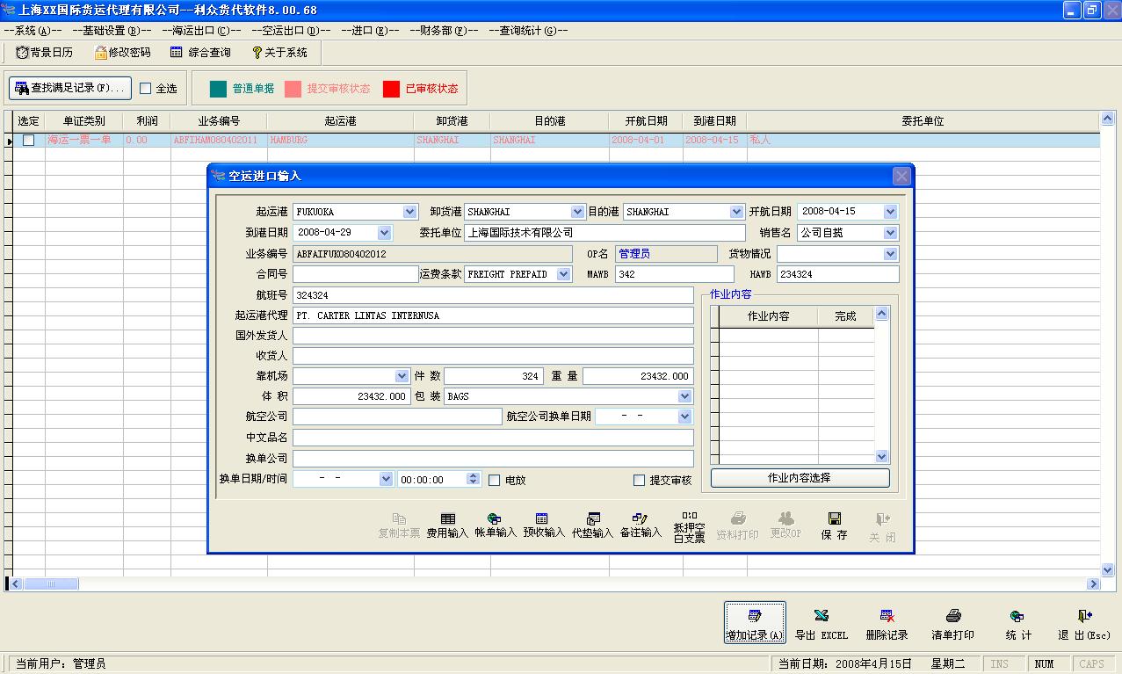Viewport: 1122px width, 674px height.
Task: Expand the 起运港 FUKUOKA dropdown
Action: [x=409, y=212]
